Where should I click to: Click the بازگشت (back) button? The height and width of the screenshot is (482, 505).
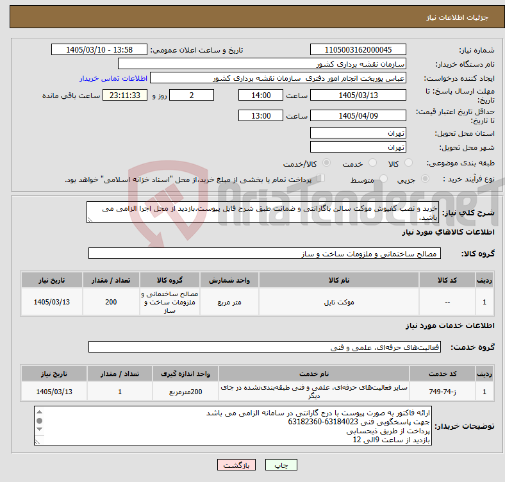coord(236,465)
